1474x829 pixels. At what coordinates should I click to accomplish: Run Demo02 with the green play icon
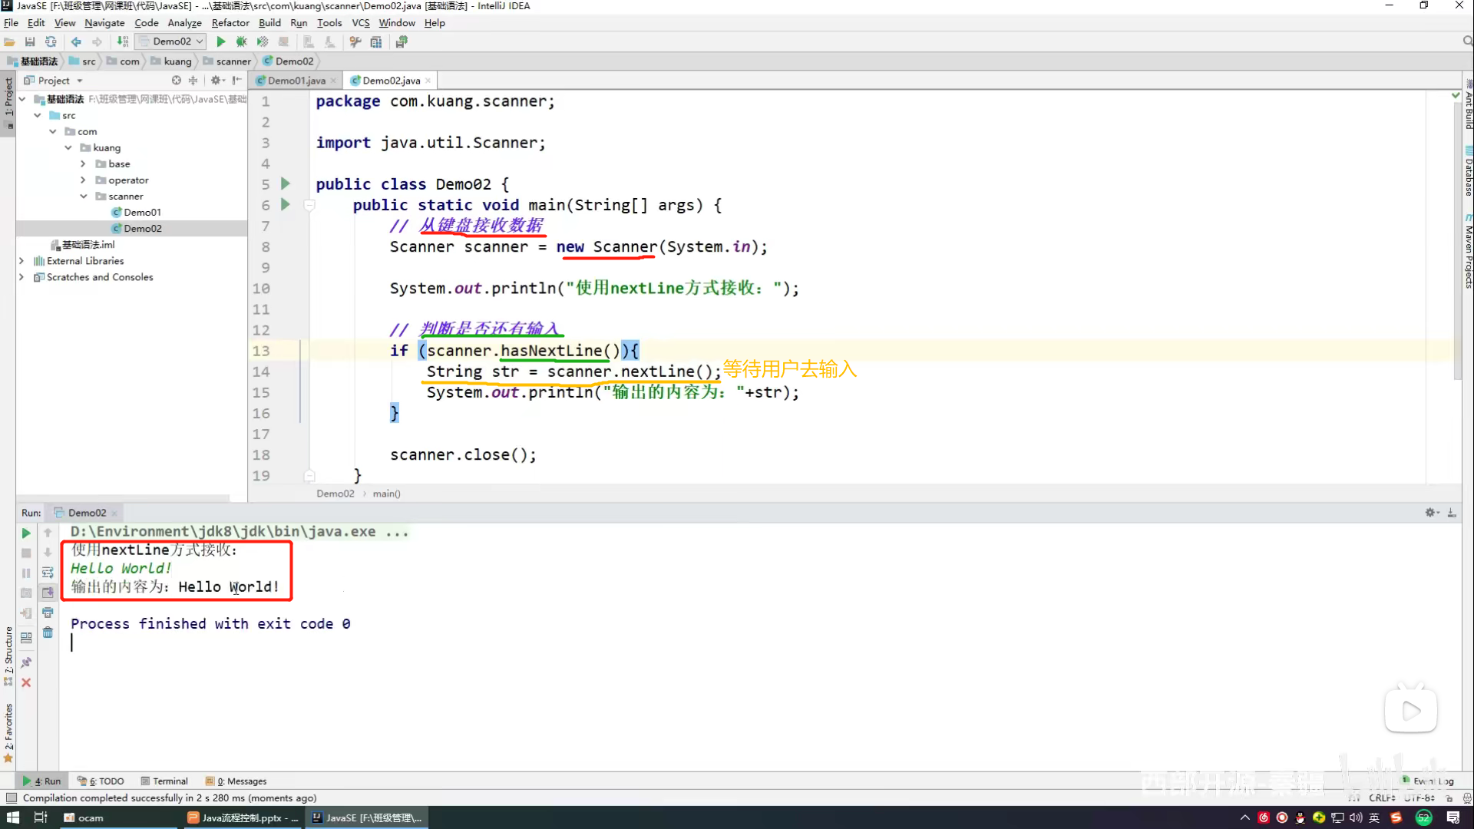point(221,42)
